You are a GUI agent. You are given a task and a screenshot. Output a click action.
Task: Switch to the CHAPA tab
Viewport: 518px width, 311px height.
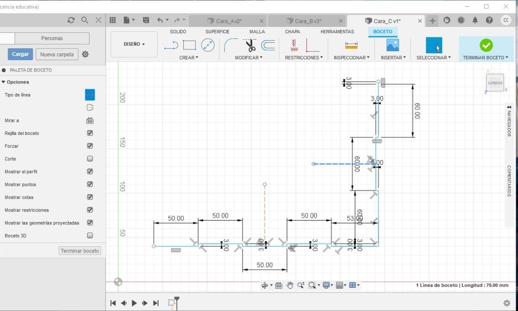click(x=292, y=31)
